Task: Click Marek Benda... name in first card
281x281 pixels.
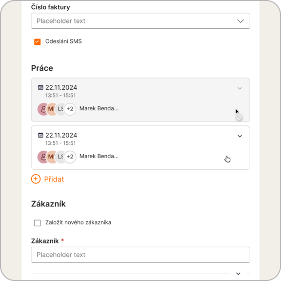Action: pos(99,108)
